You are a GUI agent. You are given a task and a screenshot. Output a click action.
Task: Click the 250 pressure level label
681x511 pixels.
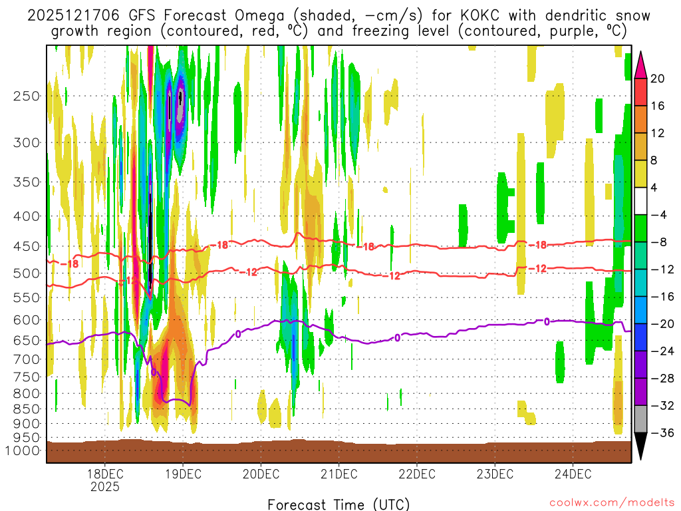(27, 96)
